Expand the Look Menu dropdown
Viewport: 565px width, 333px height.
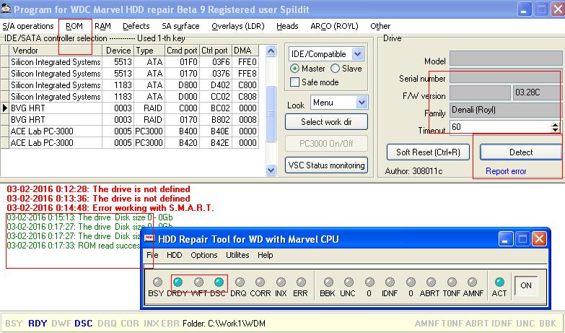point(362,103)
